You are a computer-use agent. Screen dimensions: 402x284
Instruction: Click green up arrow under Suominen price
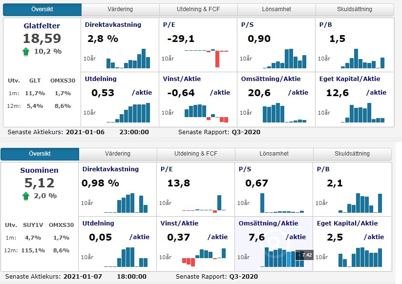pos(26,196)
